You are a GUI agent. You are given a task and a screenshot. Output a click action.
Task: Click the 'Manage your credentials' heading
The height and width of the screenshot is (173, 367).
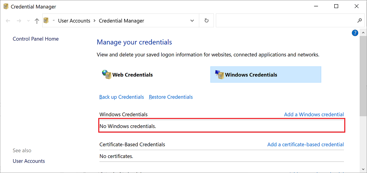point(134,42)
